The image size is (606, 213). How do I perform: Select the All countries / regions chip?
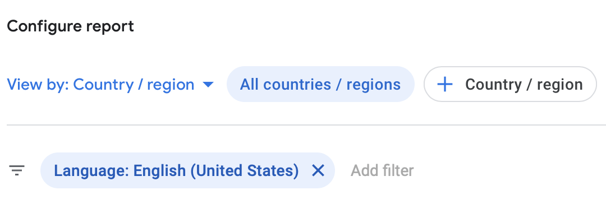[x=320, y=84]
